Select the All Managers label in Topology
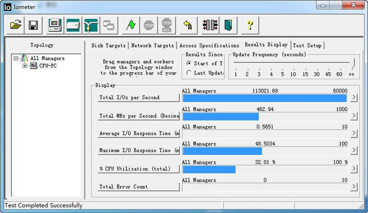Screen dimensions: 368x213 tap(47, 58)
